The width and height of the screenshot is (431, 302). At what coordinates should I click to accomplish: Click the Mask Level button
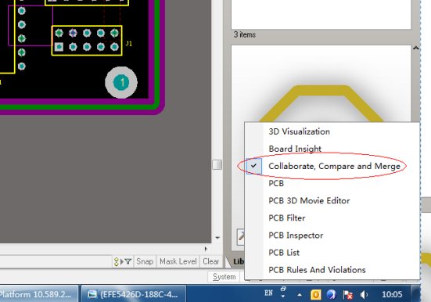pos(178,261)
